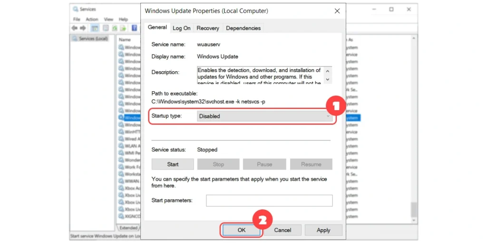Click inside the Start parameters field

(x=269, y=201)
